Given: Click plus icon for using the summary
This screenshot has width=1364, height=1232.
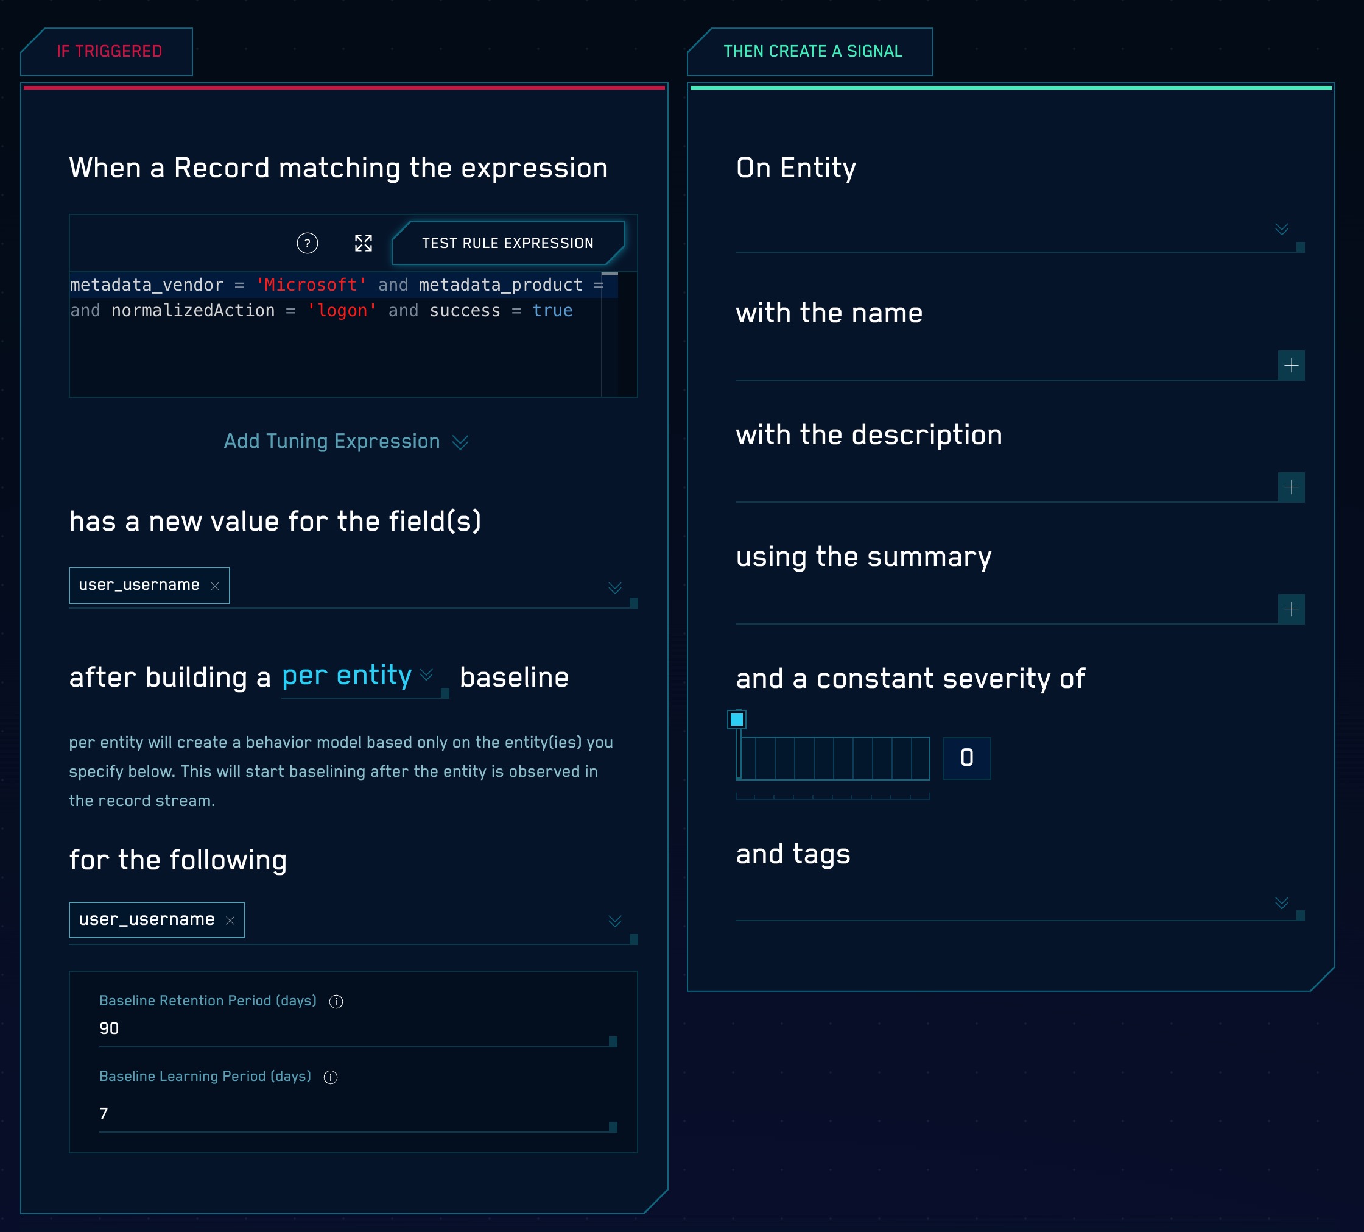Looking at the screenshot, I should [x=1291, y=609].
